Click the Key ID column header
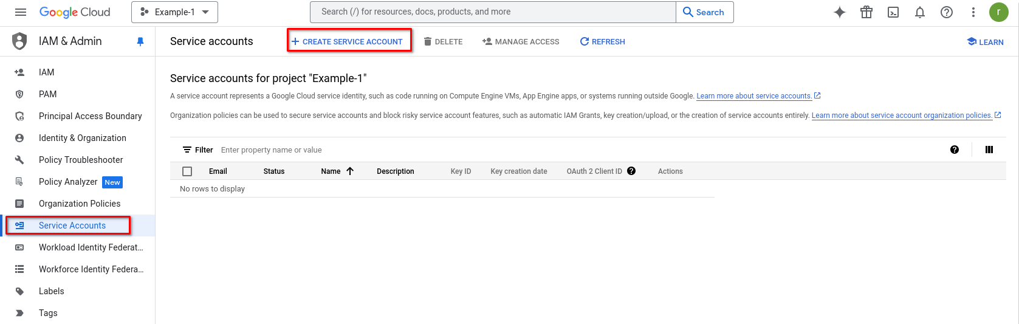Screen dimensions: 1019x324 [461, 171]
